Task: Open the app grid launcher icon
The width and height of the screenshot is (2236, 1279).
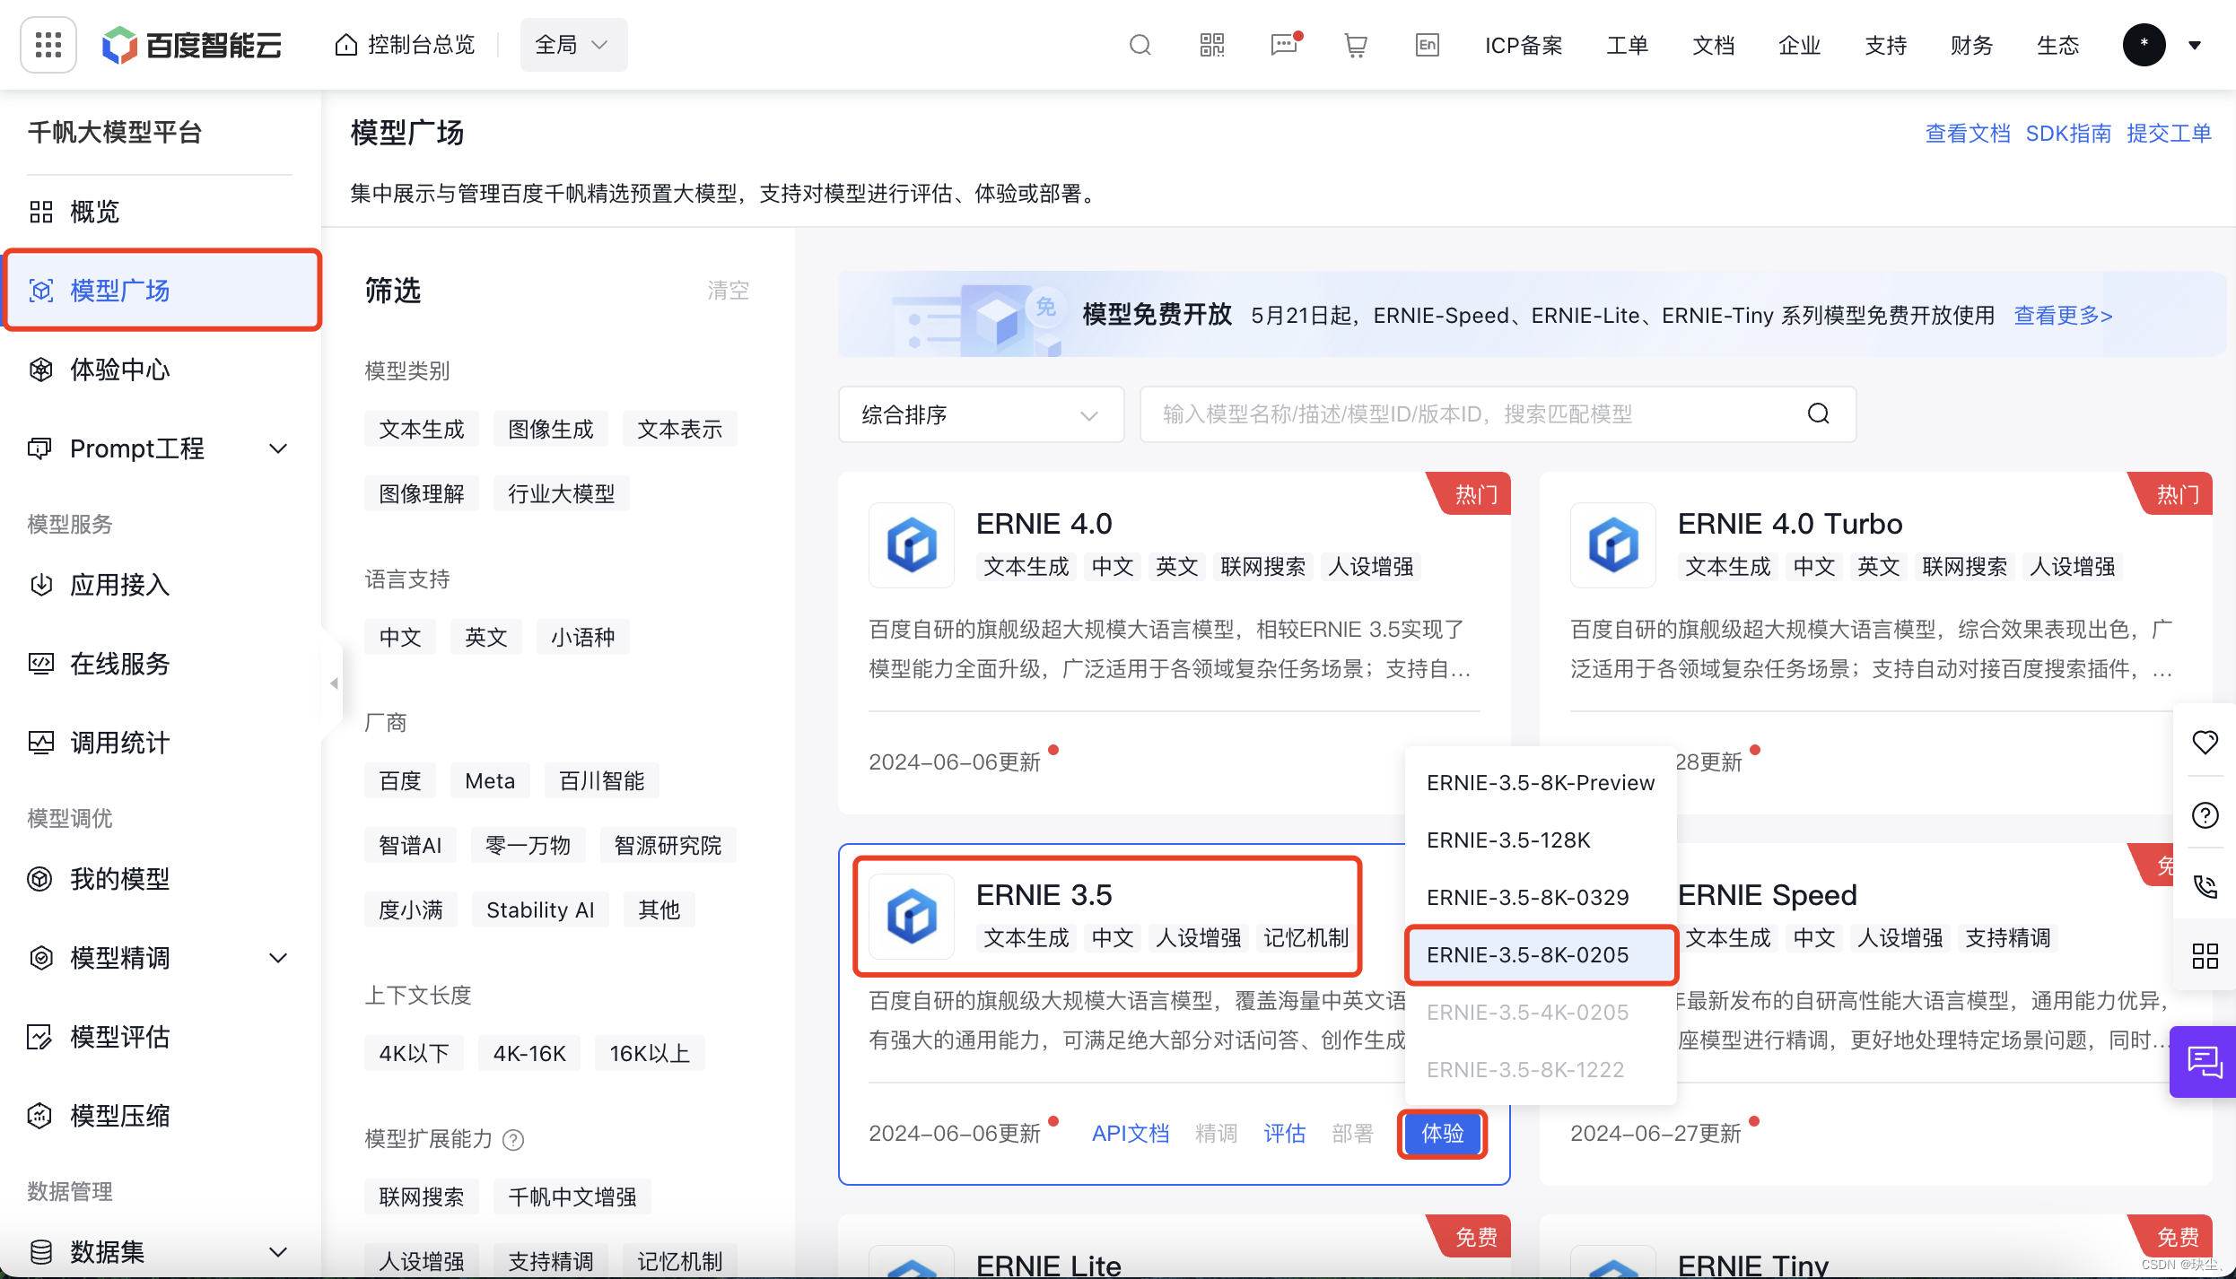Action: tap(48, 44)
